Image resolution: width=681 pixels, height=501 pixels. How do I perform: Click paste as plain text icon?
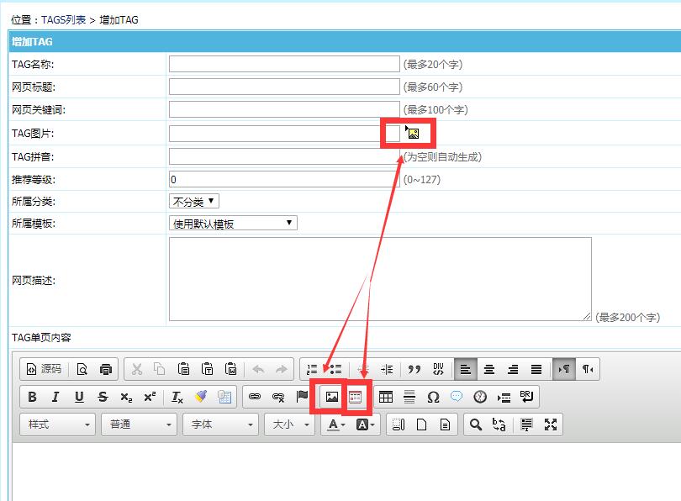pyautogui.click(x=207, y=369)
